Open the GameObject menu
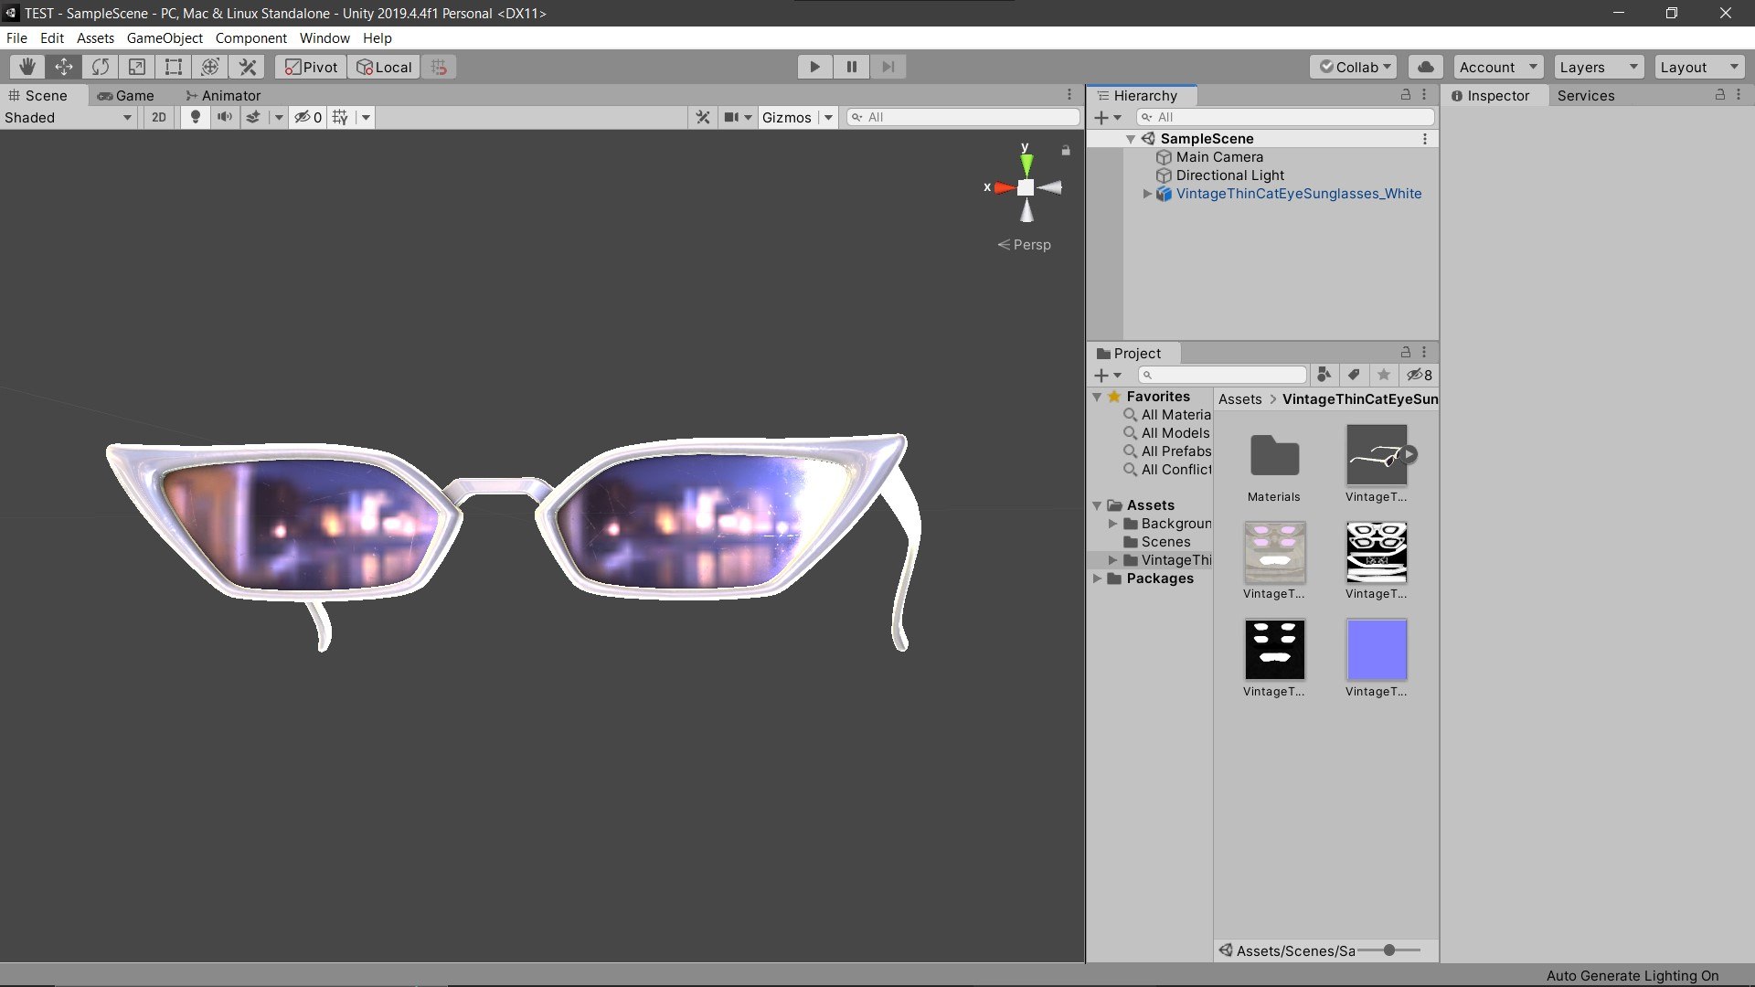The height and width of the screenshot is (987, 1755). pyautogui.click(x=165, y=38)
